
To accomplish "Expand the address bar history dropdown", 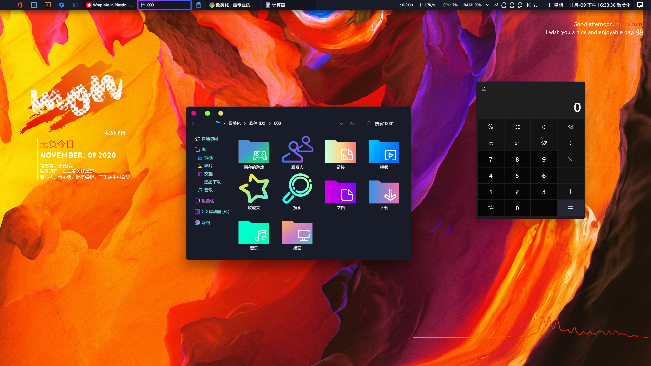I will coord(341,123).
